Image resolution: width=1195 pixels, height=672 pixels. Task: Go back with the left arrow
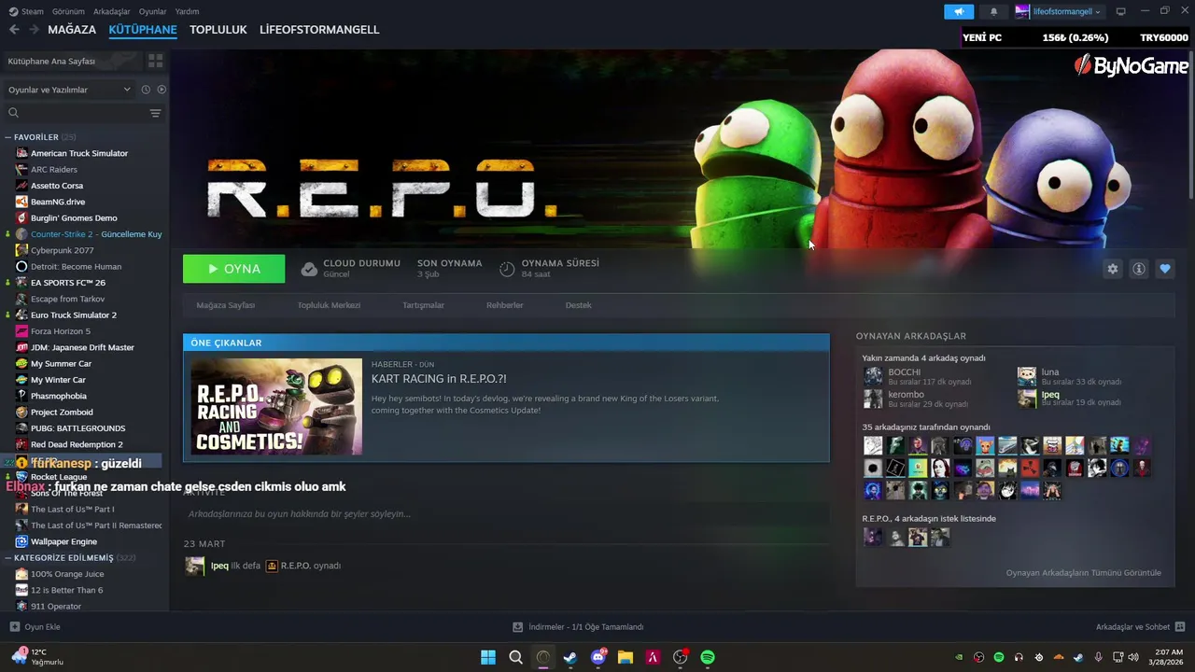(x=14, y=30)
